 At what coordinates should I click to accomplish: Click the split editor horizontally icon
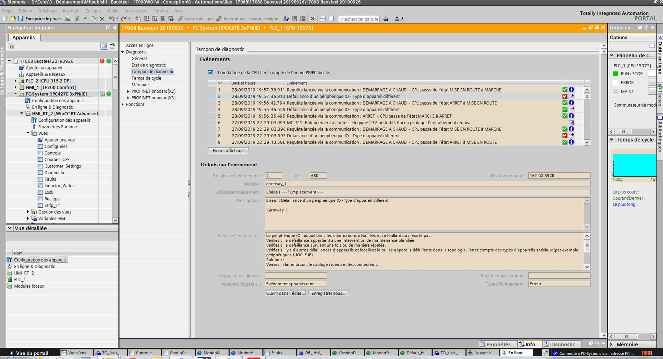pyautogui.click(x=323, y=18)
